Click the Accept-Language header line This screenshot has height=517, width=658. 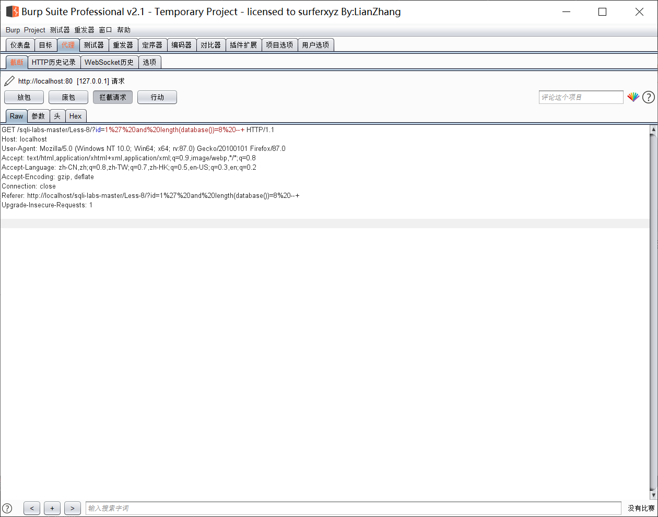[x=129, y=167]
